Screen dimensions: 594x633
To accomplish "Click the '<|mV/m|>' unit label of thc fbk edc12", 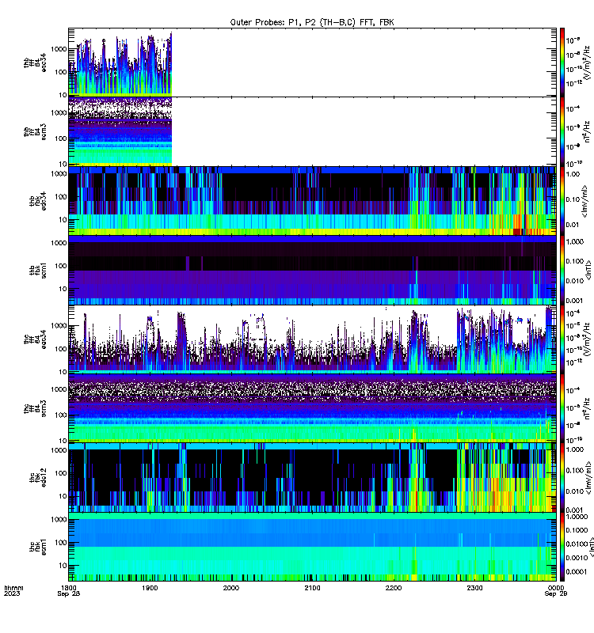I will pyautogui.click(x=588, y=478).
